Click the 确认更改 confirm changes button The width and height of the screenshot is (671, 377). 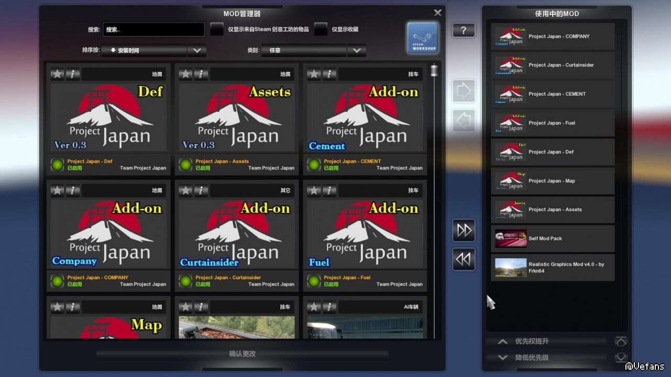click(242, 354)
